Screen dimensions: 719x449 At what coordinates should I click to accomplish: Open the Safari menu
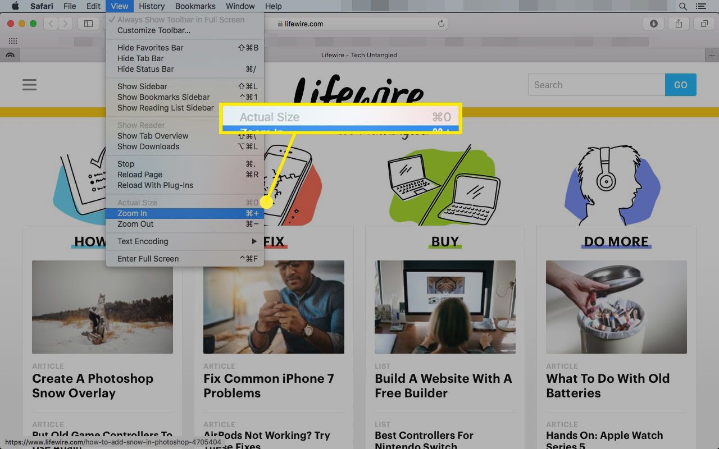(x=42, y=6)
